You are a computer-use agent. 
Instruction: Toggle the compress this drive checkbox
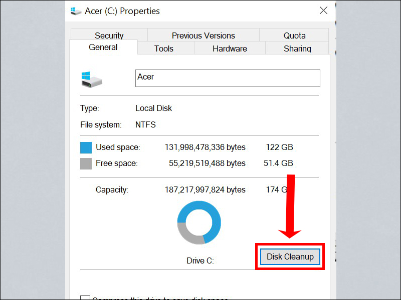pyautogui.click(x=85, y=298)
